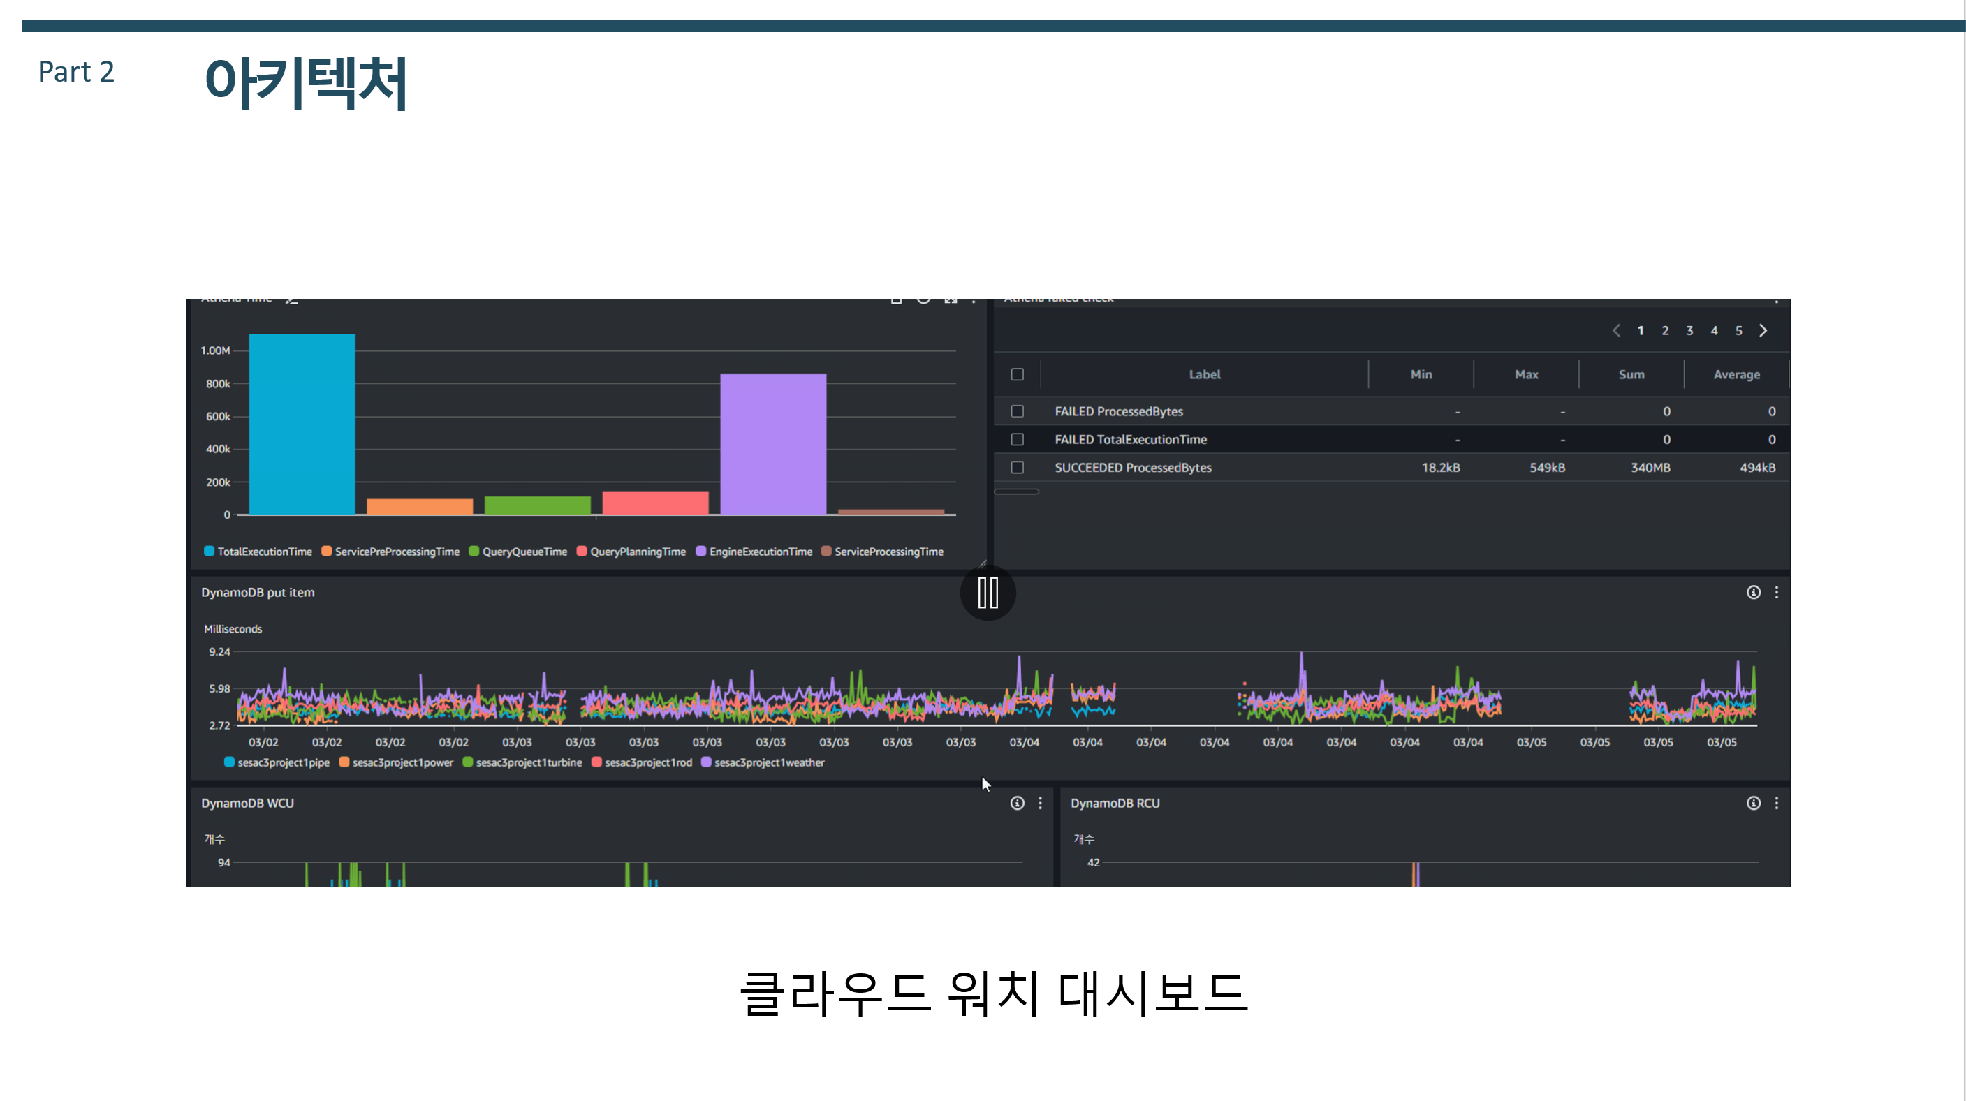The image size is (1966, 1101).
Task: Sort table by Min column header
Action: (x=1421, y=375)
